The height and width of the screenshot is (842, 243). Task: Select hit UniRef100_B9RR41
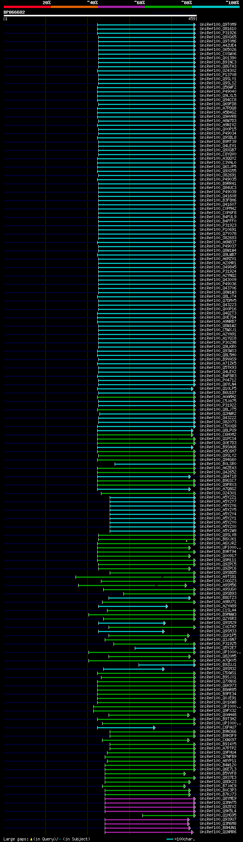click(218, 184)
